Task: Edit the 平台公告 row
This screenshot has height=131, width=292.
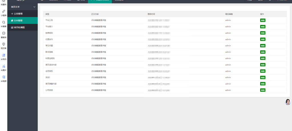Action: point(262,20)
